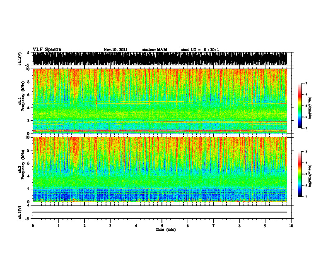Image resolution: width=328 pixels, height=253 pixels.
Task: Click the "ch.3(V)" axis label
Action: coord(20,212)
